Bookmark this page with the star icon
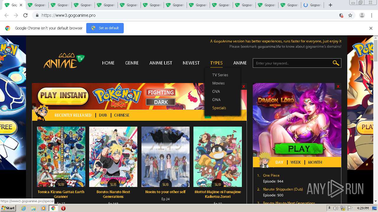Viewport: 378px width, 212px height. (x=350, y=15)
